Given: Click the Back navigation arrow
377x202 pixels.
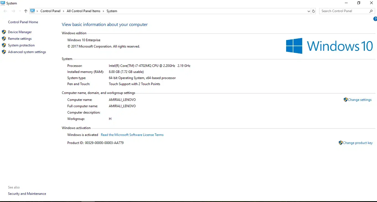Looking at the screenshot, I should [x=5, y=11].
